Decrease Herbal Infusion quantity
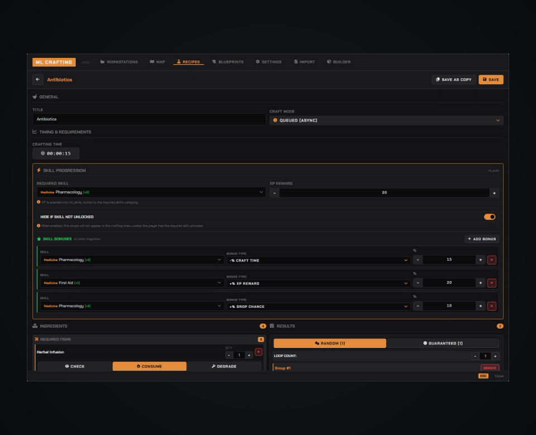Viewport: 536px width, 435px height. [x=229, y=355]
